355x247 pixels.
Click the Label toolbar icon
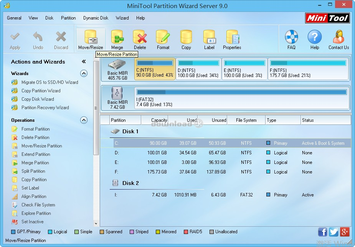pos(209,38)
